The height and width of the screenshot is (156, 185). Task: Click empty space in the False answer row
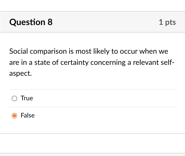pyautogui.click(x=104, y=115)
